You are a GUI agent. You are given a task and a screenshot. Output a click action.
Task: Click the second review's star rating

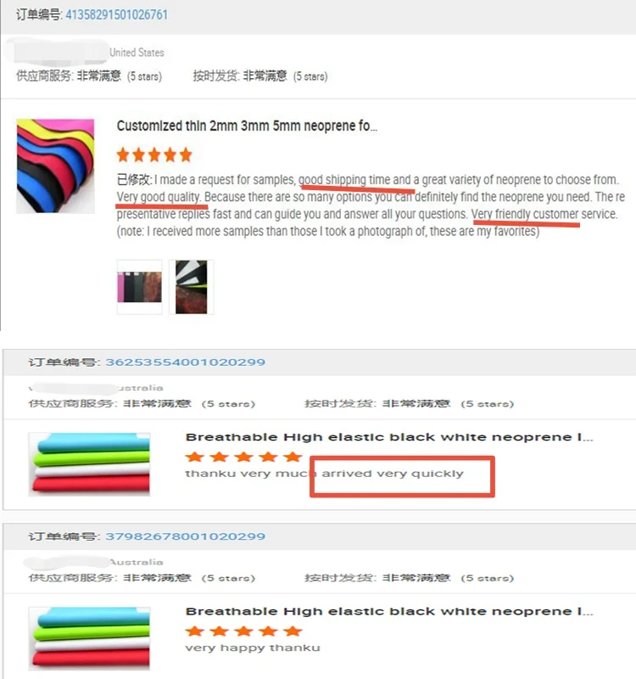click(x=243, y=457)
